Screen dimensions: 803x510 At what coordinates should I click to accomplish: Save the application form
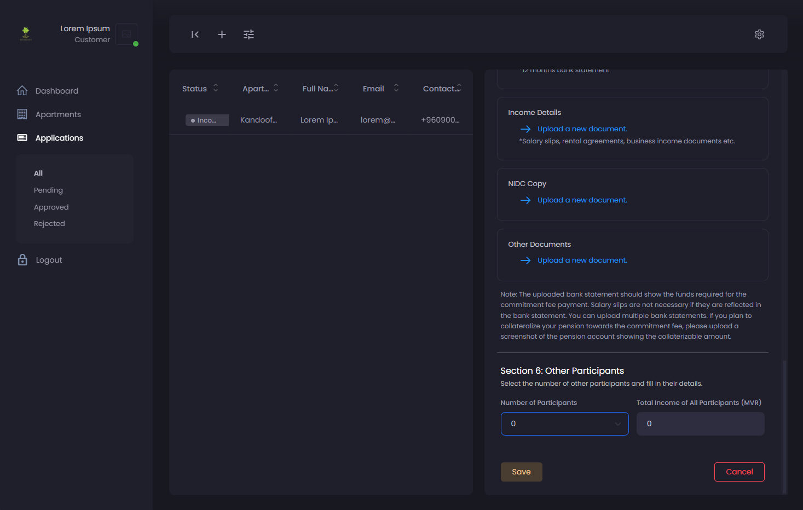coord(521,472)
